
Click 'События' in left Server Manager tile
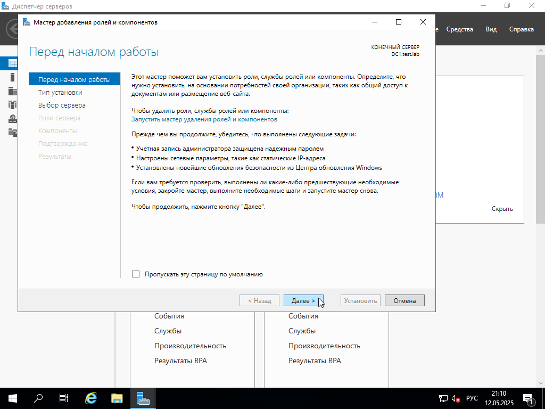[169, 316]
